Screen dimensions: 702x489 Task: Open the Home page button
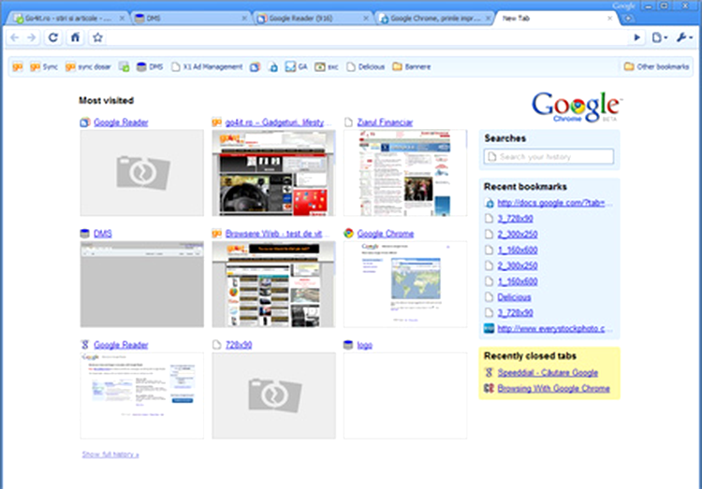click(x=75, y=37)
